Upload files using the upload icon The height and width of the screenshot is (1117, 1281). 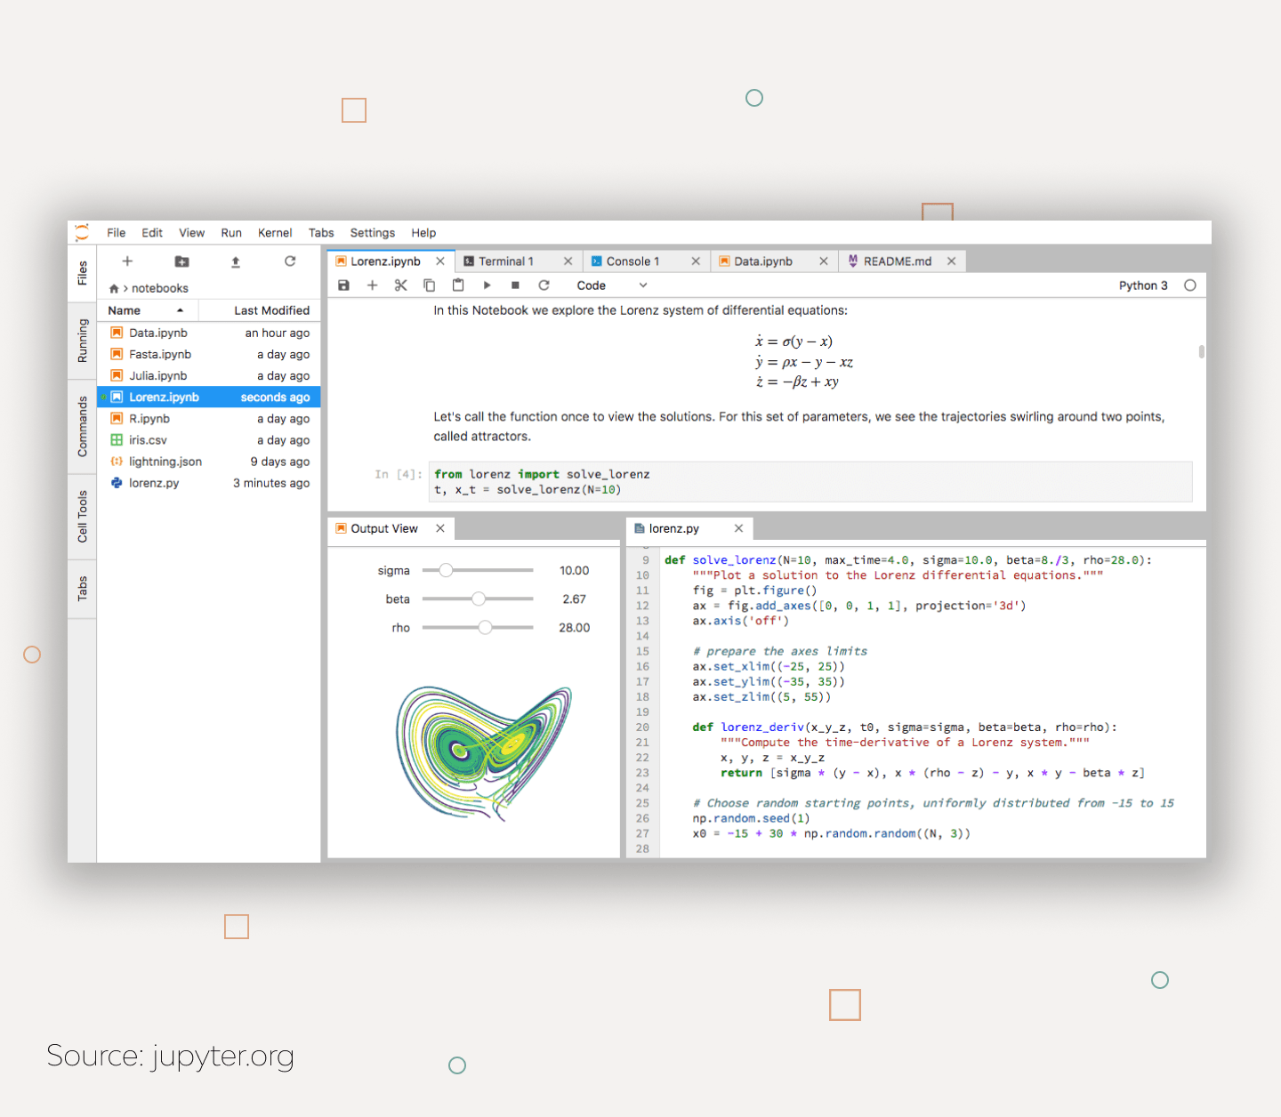[236, 261]
